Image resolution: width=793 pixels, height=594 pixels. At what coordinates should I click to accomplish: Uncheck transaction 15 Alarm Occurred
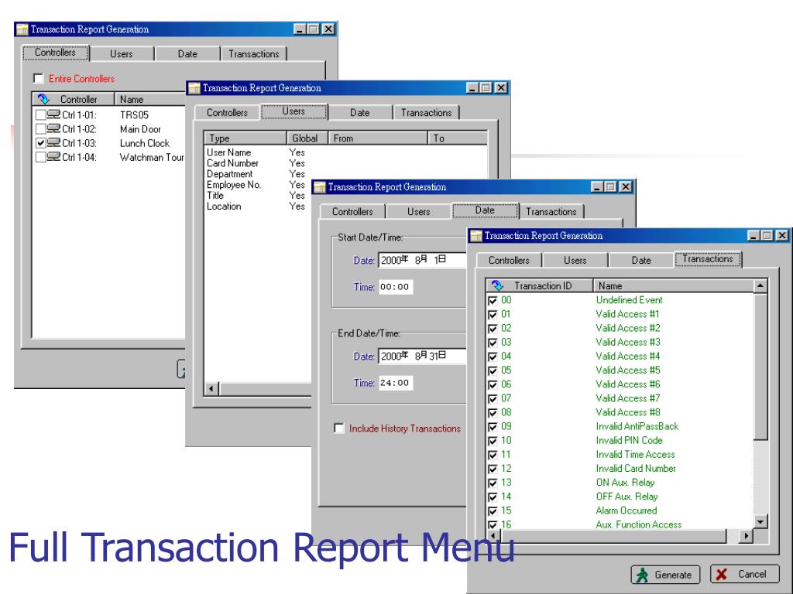493,511
